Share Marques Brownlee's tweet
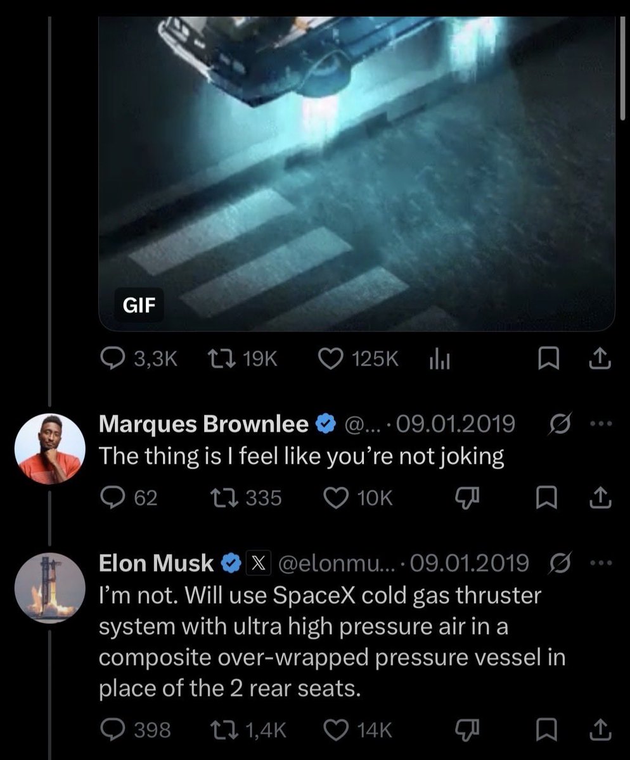The height and width of the screenshot is (760, 630). 600,498
